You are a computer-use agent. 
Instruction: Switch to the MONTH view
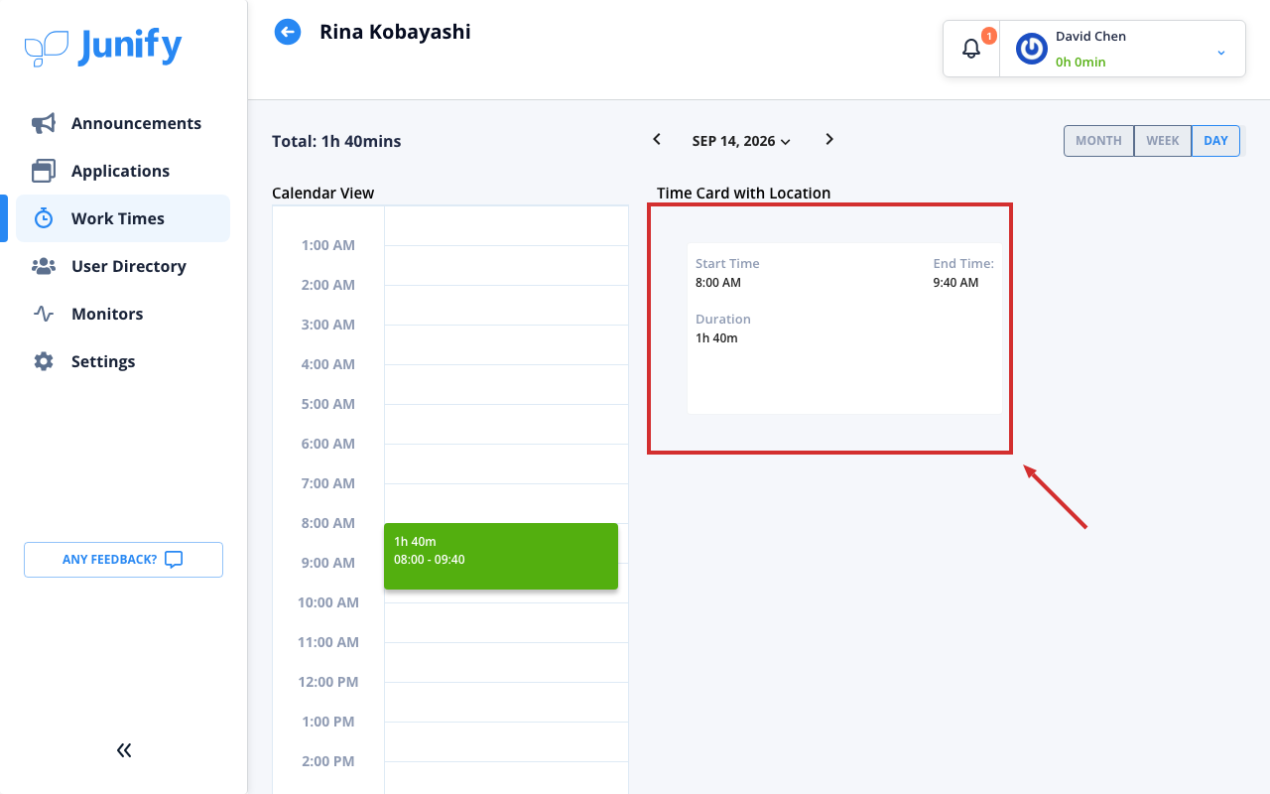tap(1098, 141)
